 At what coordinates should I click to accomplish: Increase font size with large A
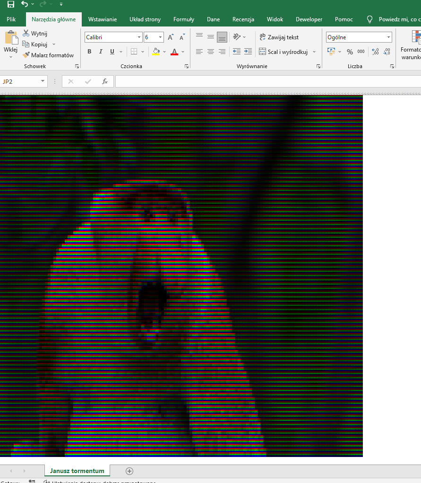[x=171, y=37]
